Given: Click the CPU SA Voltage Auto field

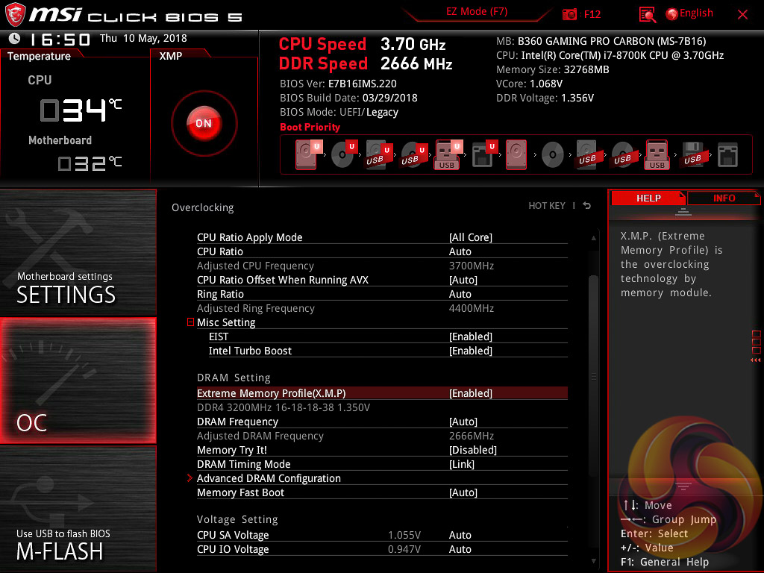Looking at the screenshot, I should [x=460, y=535].
